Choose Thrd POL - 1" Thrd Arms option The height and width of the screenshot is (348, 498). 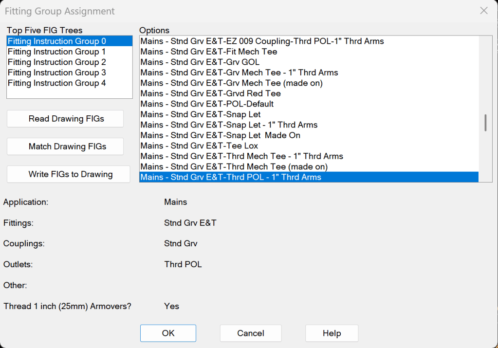tap(309, 177)
